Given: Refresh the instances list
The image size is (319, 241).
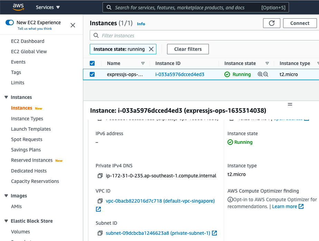Looking at the screenshot, I should coord(272,23).
